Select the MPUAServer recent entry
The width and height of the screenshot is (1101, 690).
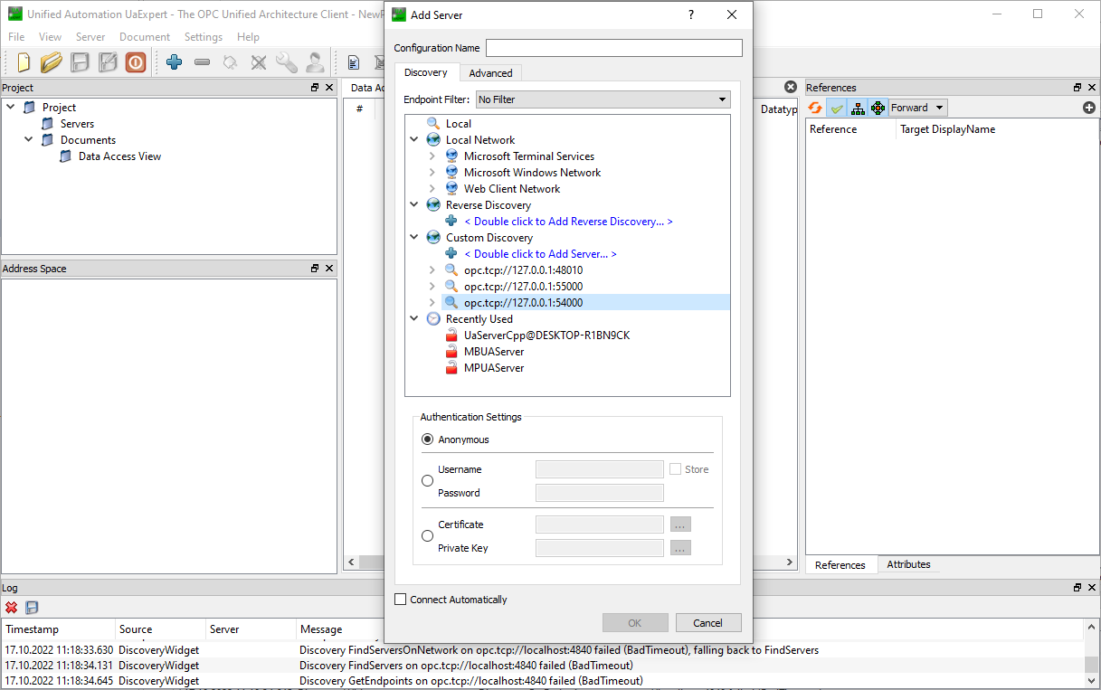(494, 368)
